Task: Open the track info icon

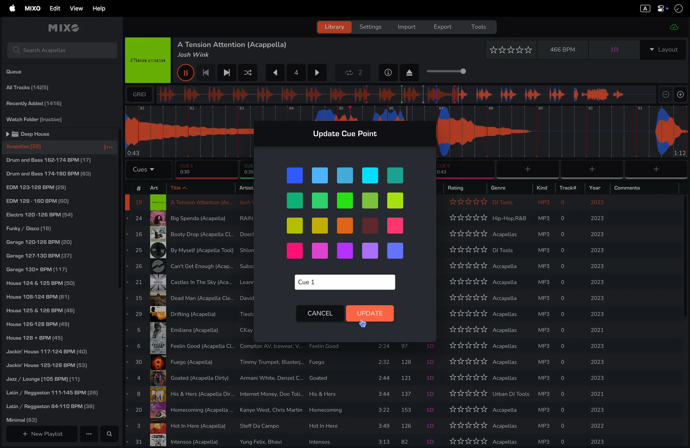Action: pyautogui.click(x=388, y=73)
